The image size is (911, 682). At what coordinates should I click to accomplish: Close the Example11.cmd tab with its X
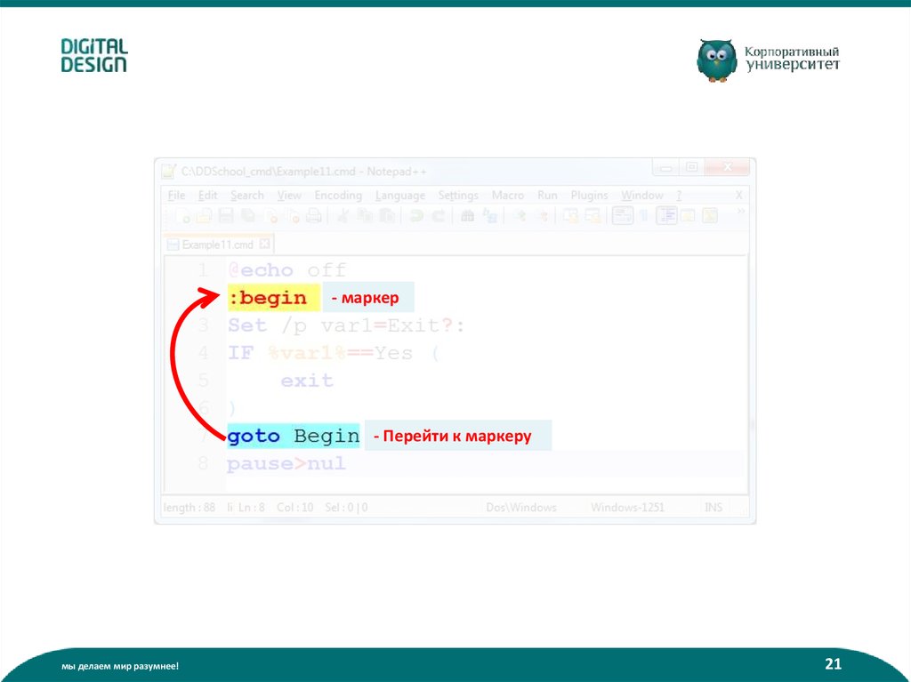264,244
